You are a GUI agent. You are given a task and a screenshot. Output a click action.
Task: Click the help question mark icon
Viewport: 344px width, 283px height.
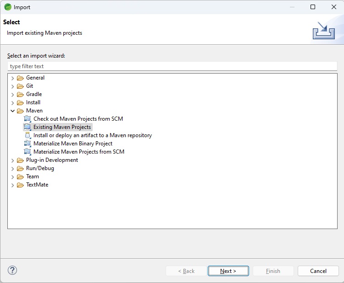tap(12, 270)
